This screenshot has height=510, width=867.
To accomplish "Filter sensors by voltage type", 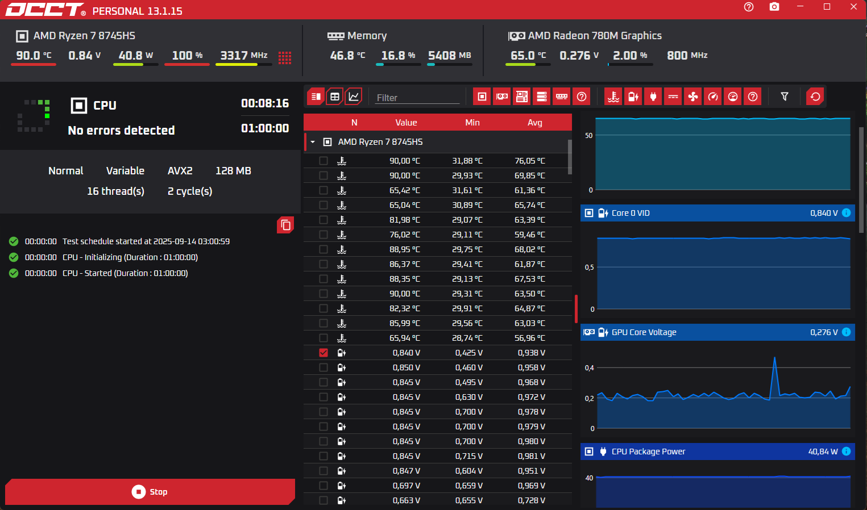I will point(633,97).
